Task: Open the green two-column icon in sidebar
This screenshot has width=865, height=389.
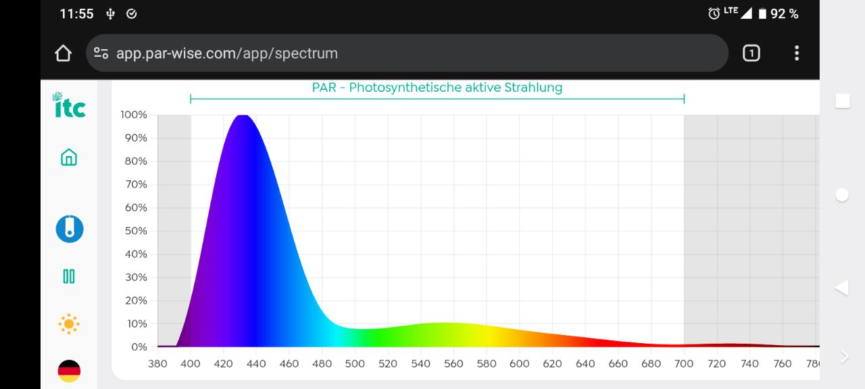Action: pyautogui.click(x=69, y=276)
